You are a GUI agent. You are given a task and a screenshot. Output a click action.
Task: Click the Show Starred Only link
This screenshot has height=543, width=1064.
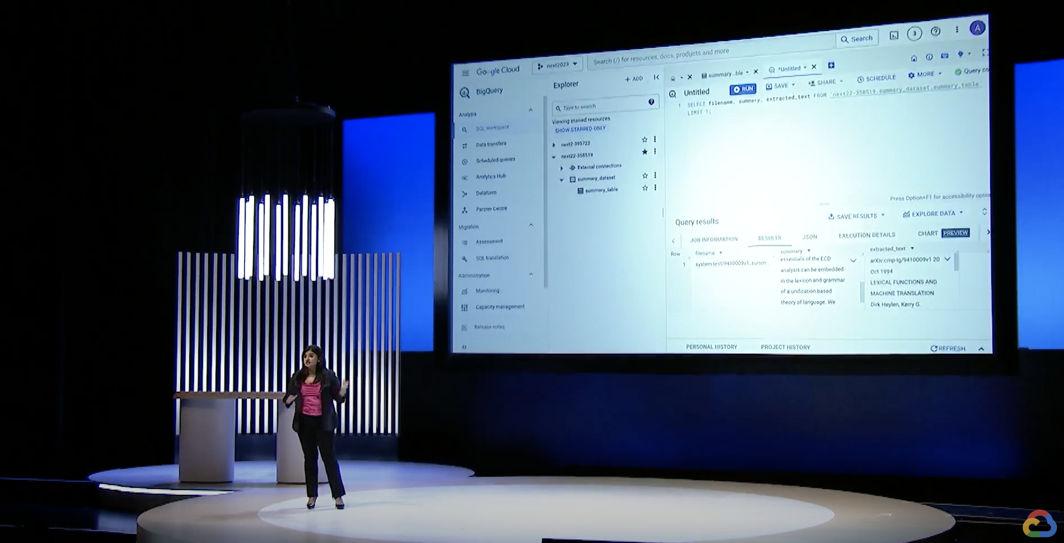coord(580,129)
